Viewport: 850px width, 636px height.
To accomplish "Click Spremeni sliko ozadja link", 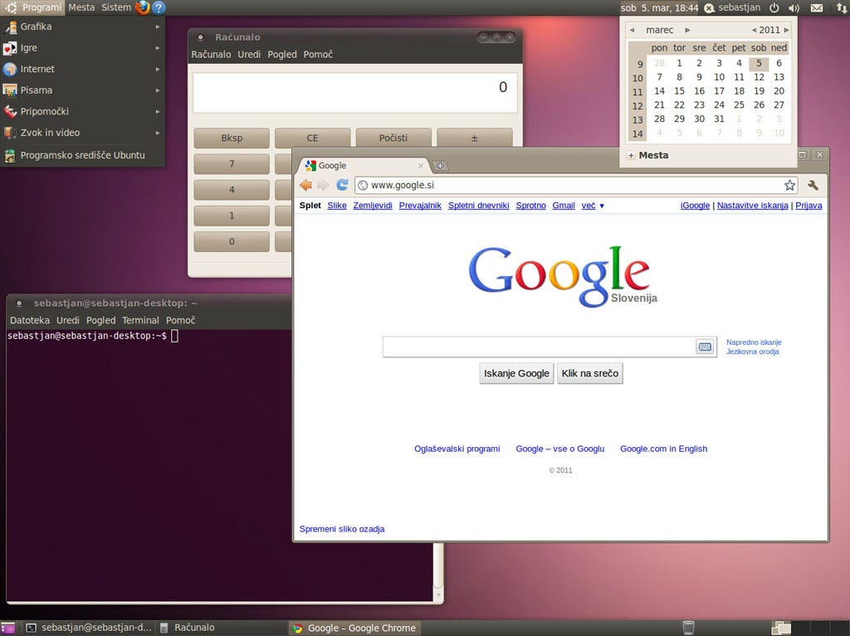I will pyautogui.click(x=342, y=529).
